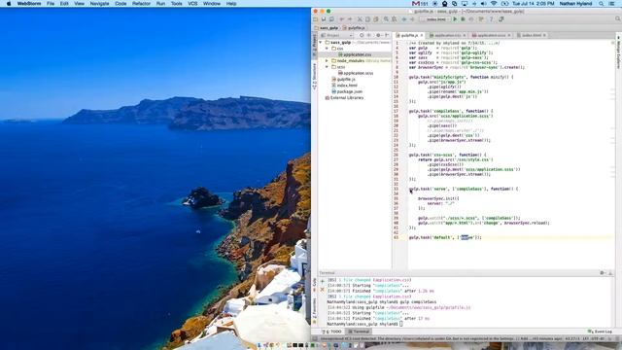
Task: Click the Replace toolbar icon
Action: (x=394, y=19)
